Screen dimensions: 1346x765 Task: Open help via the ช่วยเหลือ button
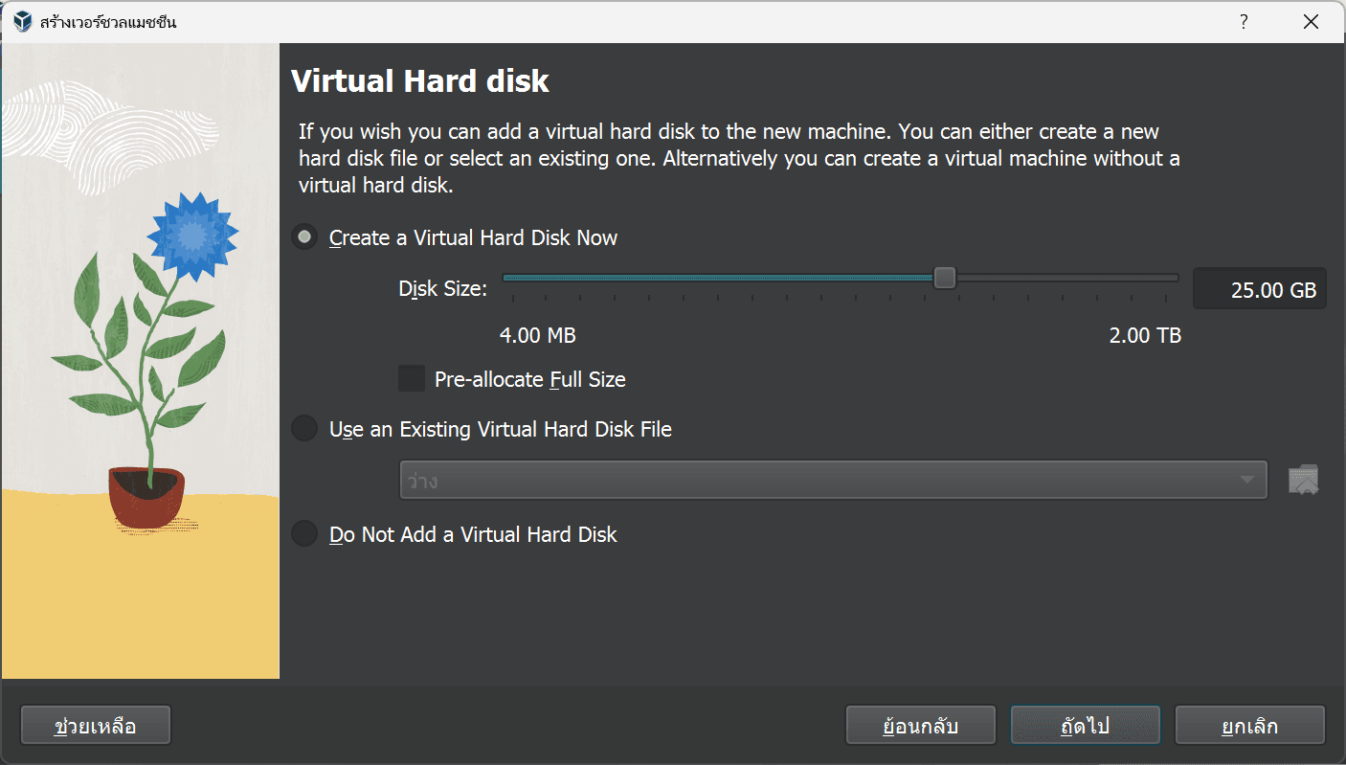click(95, 725)
